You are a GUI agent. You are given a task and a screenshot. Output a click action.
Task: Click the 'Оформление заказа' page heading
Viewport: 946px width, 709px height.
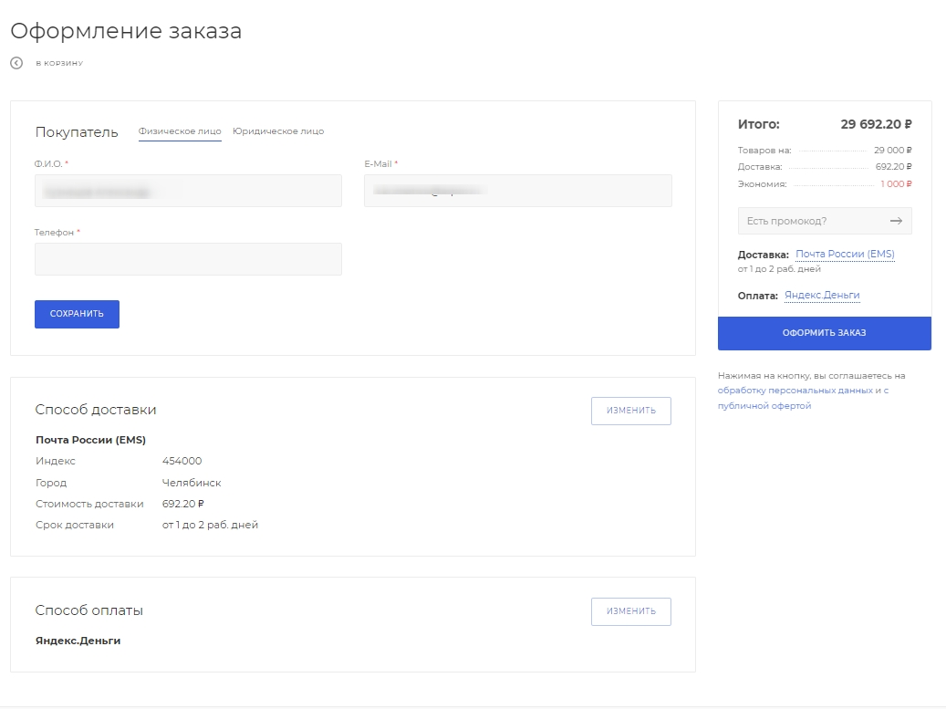coord(126,31)
